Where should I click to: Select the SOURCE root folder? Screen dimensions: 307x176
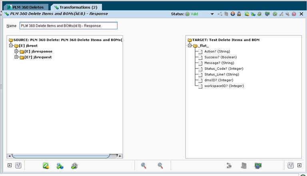click(66, 40)
